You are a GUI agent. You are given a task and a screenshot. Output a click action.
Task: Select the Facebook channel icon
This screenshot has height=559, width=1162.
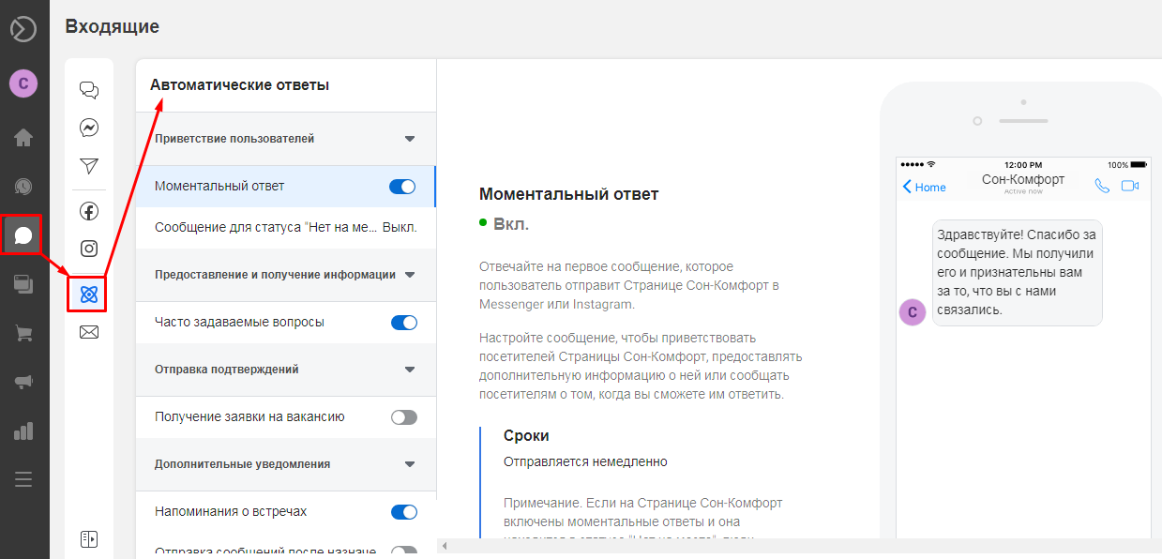[88, 210]
